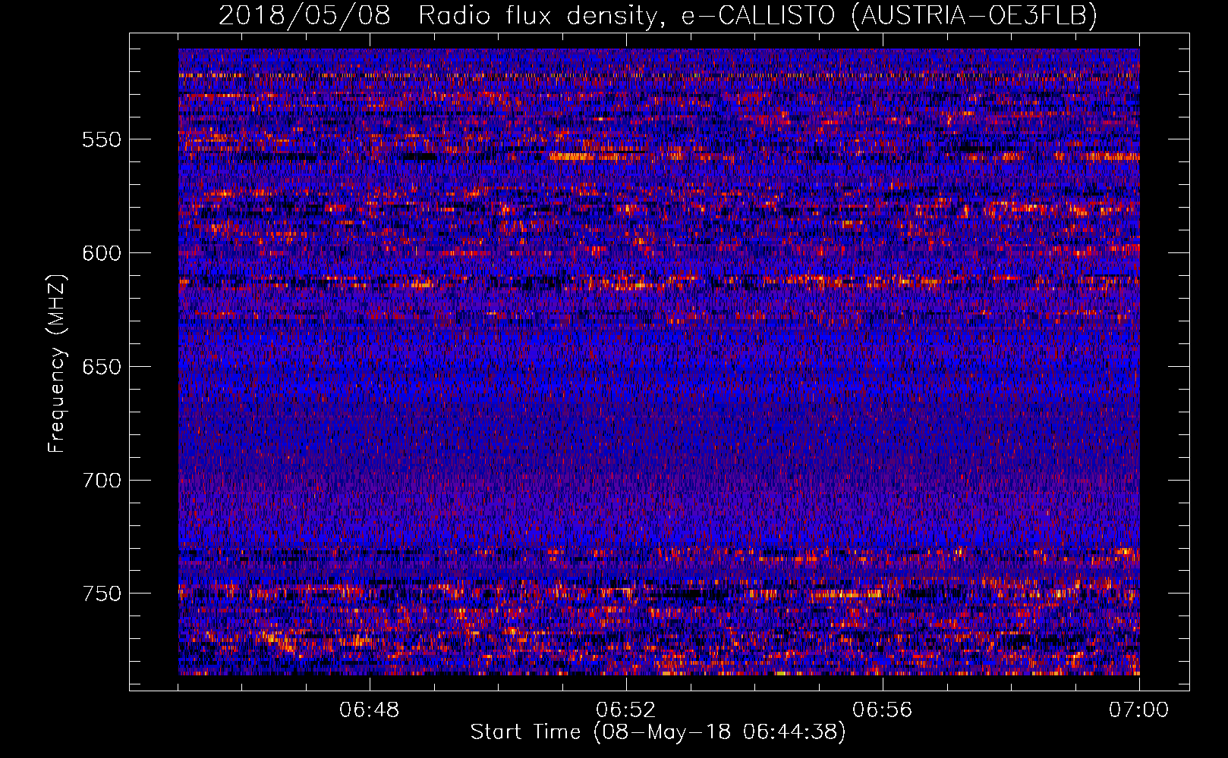Click the 07:00 time axis label
The width and height of the screenshot is (1228, 758).
(x=1138, y=710)
